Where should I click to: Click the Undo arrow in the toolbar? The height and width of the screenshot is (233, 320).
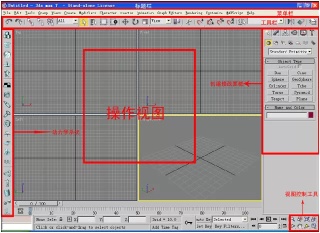[8, 21]
